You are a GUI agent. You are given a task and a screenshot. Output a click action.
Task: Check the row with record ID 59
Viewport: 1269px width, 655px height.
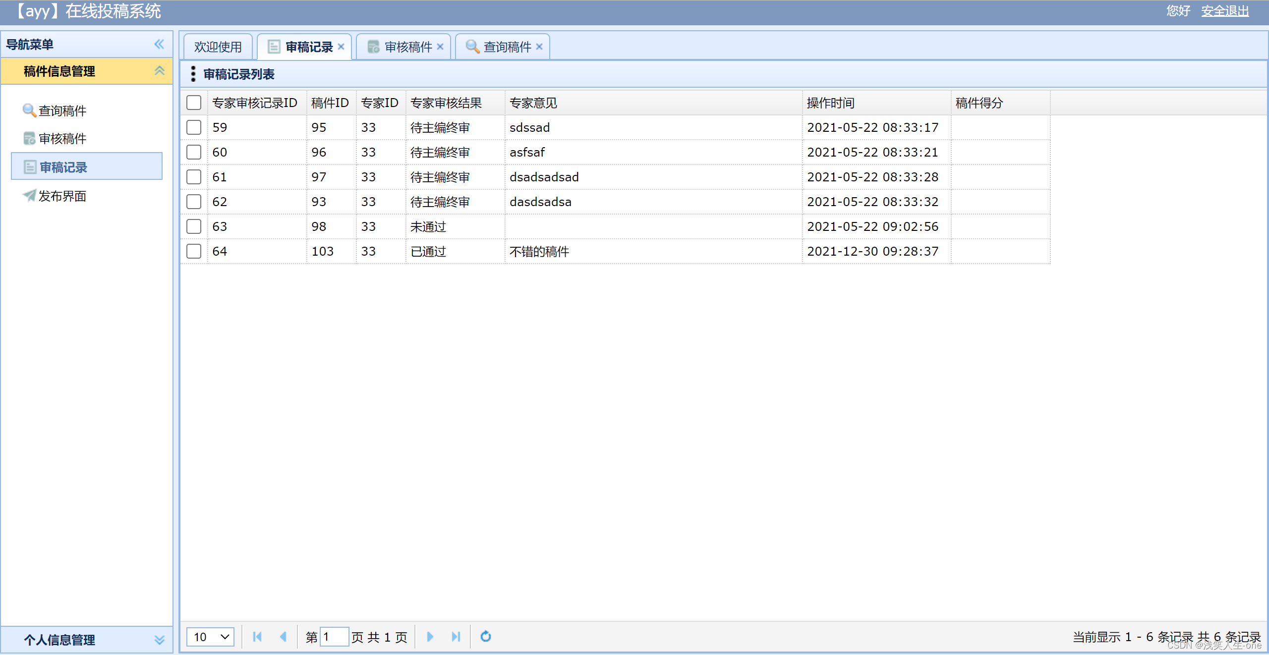click(194, 127)
